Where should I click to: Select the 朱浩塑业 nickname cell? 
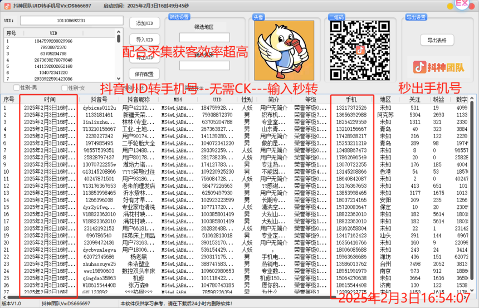click(x=139, y=264)
